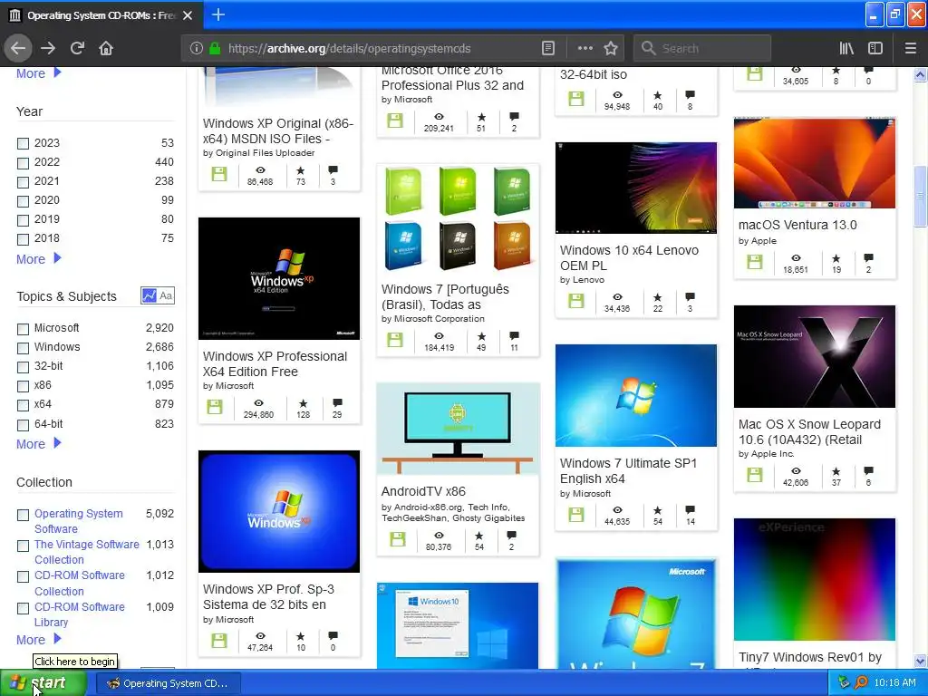This screenshot has width=928, height=696.
Task: Switch Topics view to chart icon
Action: coord(150,295)
